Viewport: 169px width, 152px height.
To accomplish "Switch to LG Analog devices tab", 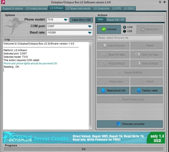I will click(x=36, y=8).
